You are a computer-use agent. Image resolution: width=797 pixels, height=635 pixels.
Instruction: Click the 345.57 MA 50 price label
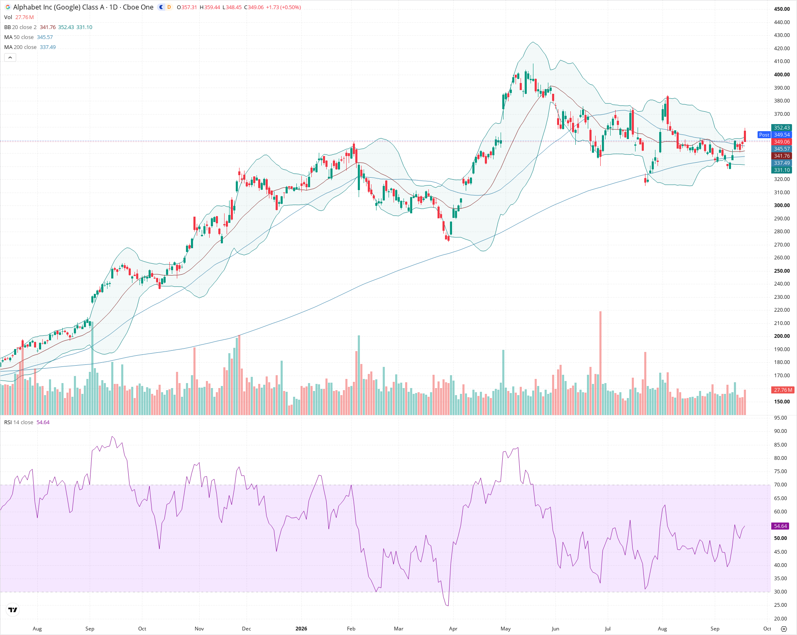(782, 149)
